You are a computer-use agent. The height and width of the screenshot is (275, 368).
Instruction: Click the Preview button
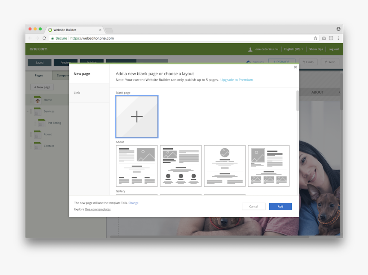point(65,62)
